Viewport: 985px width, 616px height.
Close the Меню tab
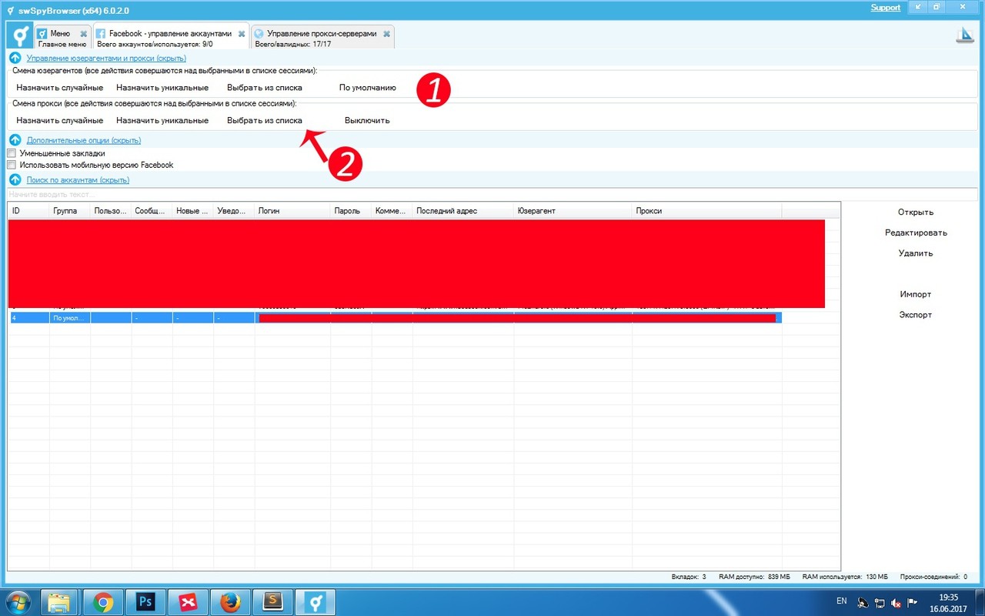click(83, 34)
